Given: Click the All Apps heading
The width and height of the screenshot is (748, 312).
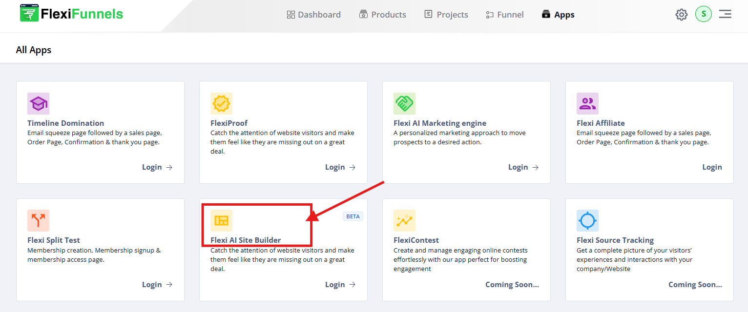Looking at the screenshot, I should point(34,50).
